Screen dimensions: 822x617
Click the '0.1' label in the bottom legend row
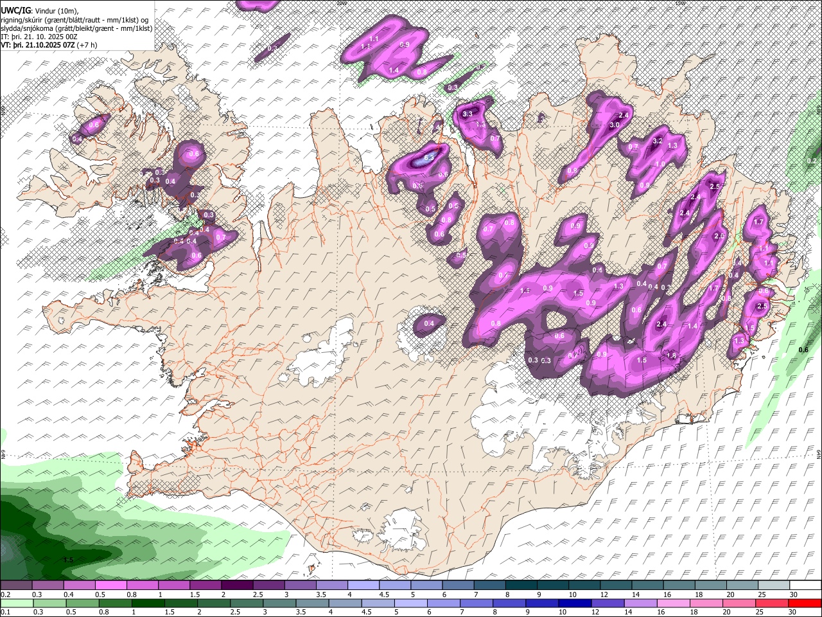(x=5, y=612)
